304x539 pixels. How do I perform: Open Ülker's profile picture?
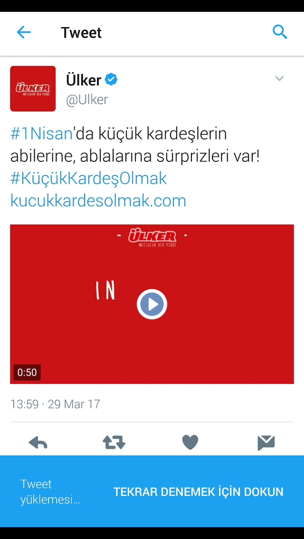point(33,89)
